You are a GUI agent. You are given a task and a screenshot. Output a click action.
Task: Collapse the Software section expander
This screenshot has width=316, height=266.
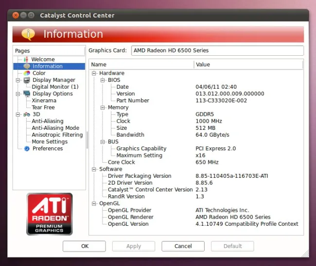[x=94, y=170]
